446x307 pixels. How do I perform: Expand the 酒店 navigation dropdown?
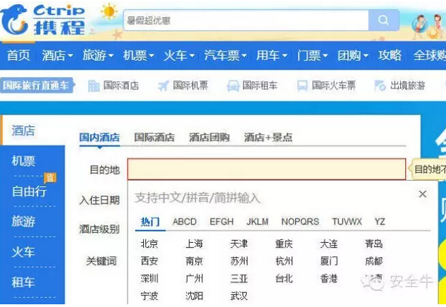point(58,55)
